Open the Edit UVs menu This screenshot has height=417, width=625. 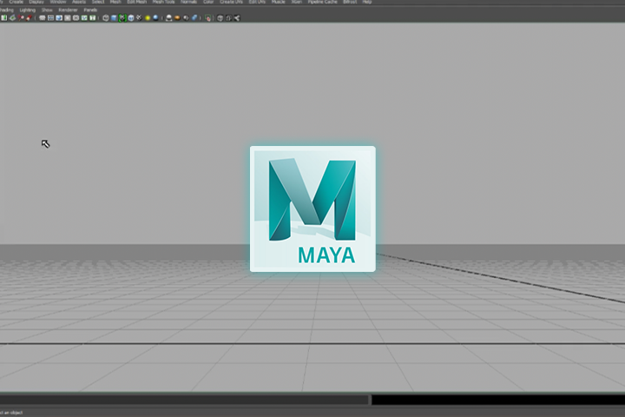point(257,2)
